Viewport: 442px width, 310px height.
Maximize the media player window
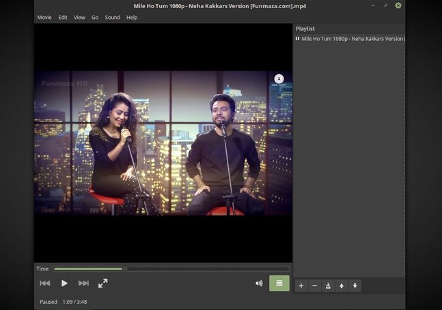point(385,5)
